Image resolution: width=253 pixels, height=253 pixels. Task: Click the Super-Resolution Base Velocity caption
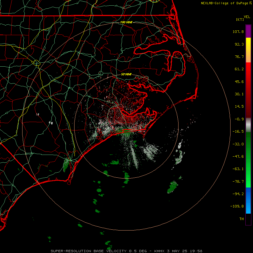pos(126,251)
